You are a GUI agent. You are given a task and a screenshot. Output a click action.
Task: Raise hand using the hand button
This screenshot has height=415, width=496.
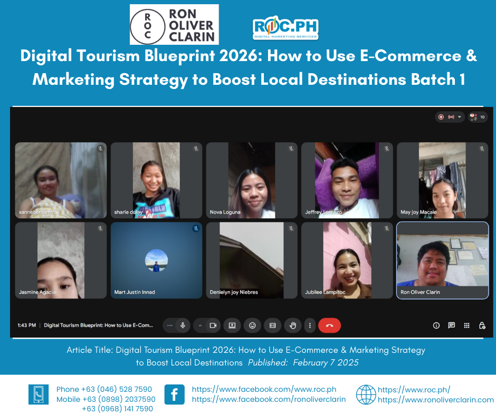click(293, 325)
